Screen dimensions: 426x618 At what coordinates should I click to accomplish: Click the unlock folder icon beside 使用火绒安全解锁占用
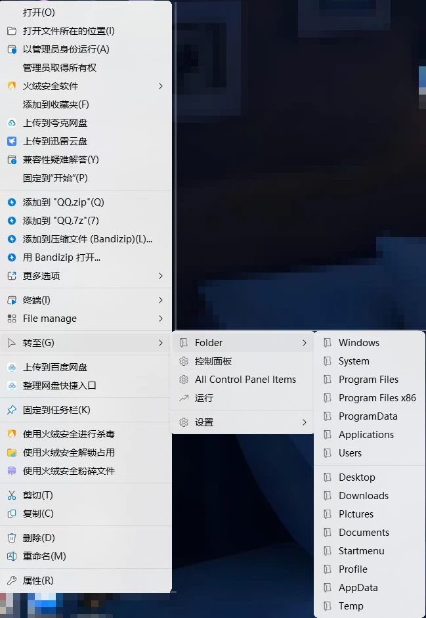pyautogui.click(x=12, y=452)
